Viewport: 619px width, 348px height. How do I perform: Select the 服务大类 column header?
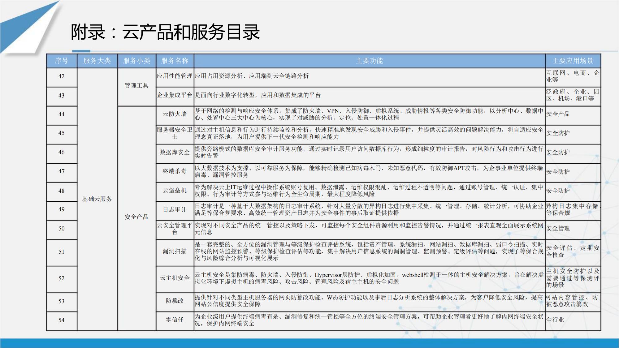coord(97,61)
